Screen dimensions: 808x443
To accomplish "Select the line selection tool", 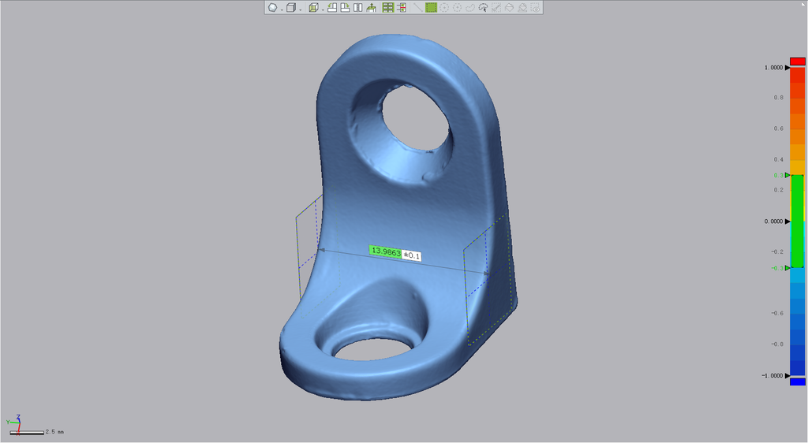I will click(417, 8).
